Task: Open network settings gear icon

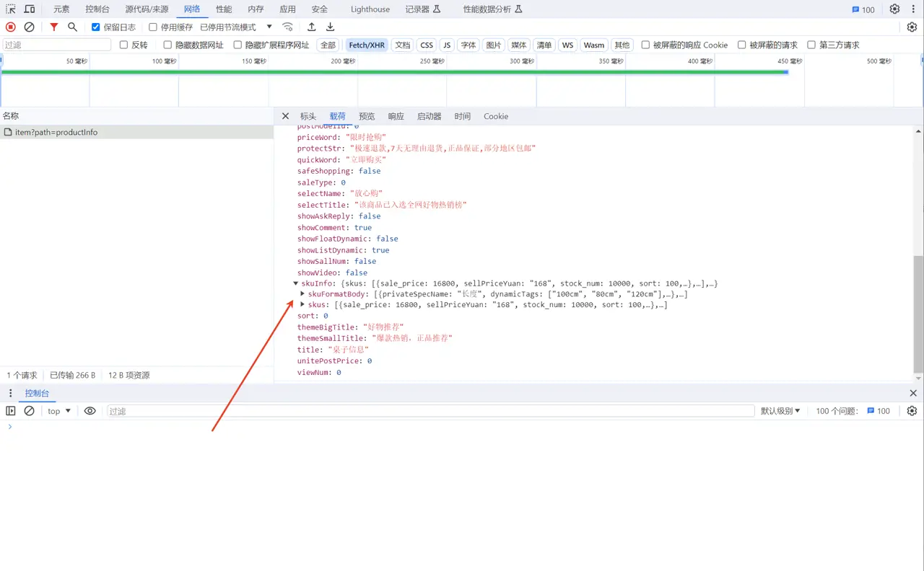Action: pos(912,27)
